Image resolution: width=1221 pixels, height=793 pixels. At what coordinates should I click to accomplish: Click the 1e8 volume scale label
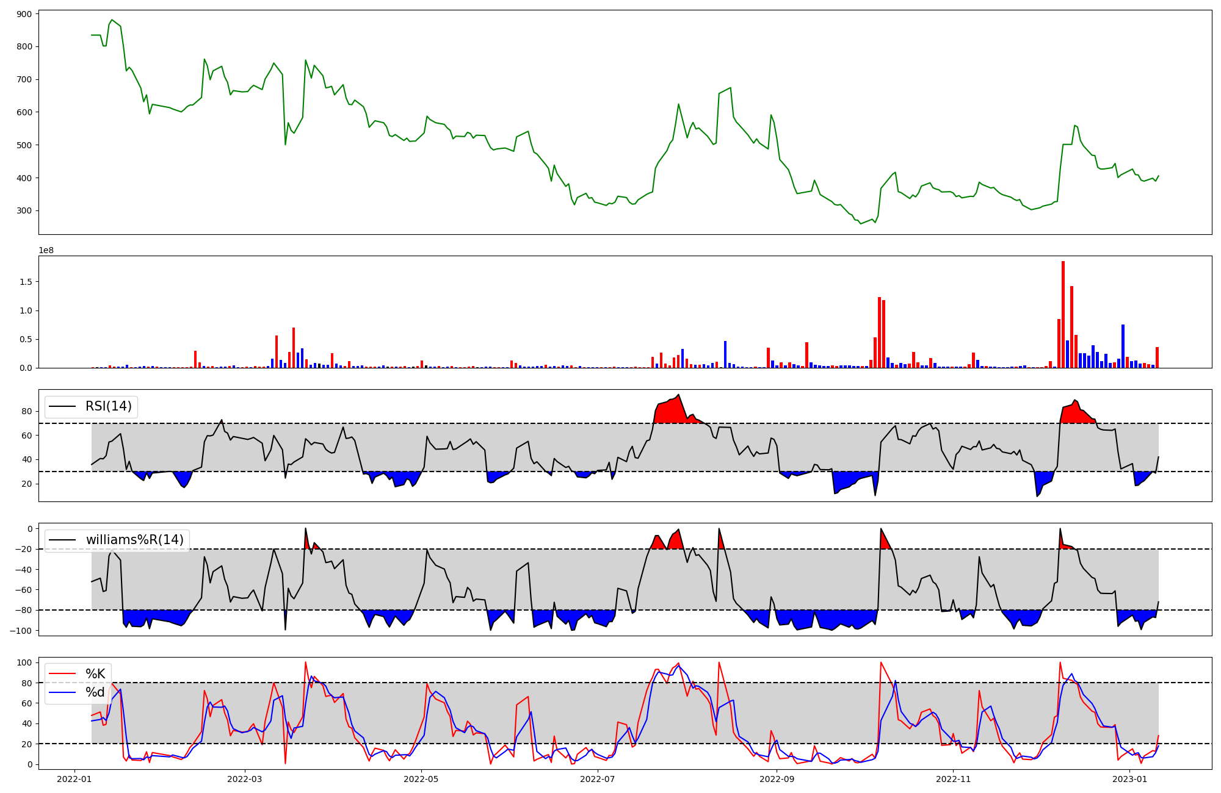pyautogui.click(x=46, y=250)
